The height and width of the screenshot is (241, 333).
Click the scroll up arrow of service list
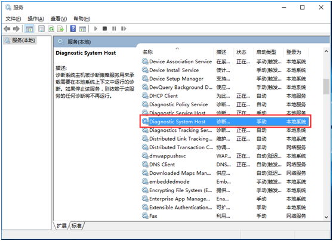[x=326, y=51]
